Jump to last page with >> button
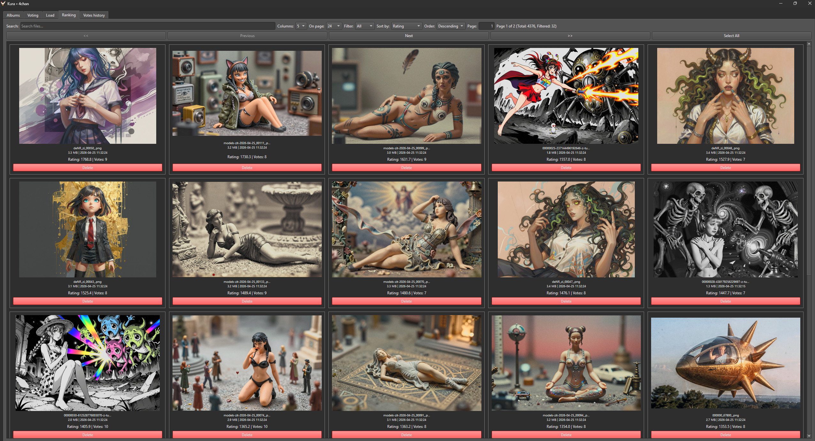This screenshot has height=441, width=815. click(x=570, y=36)
